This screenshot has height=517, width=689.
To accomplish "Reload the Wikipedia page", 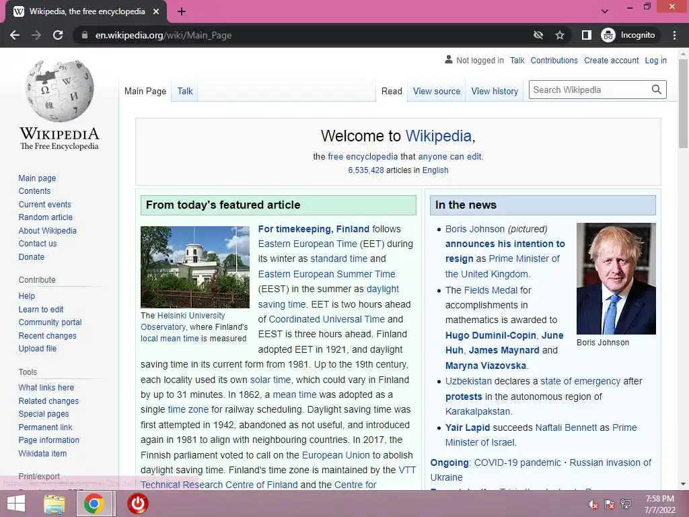I will tap(58, 35).
